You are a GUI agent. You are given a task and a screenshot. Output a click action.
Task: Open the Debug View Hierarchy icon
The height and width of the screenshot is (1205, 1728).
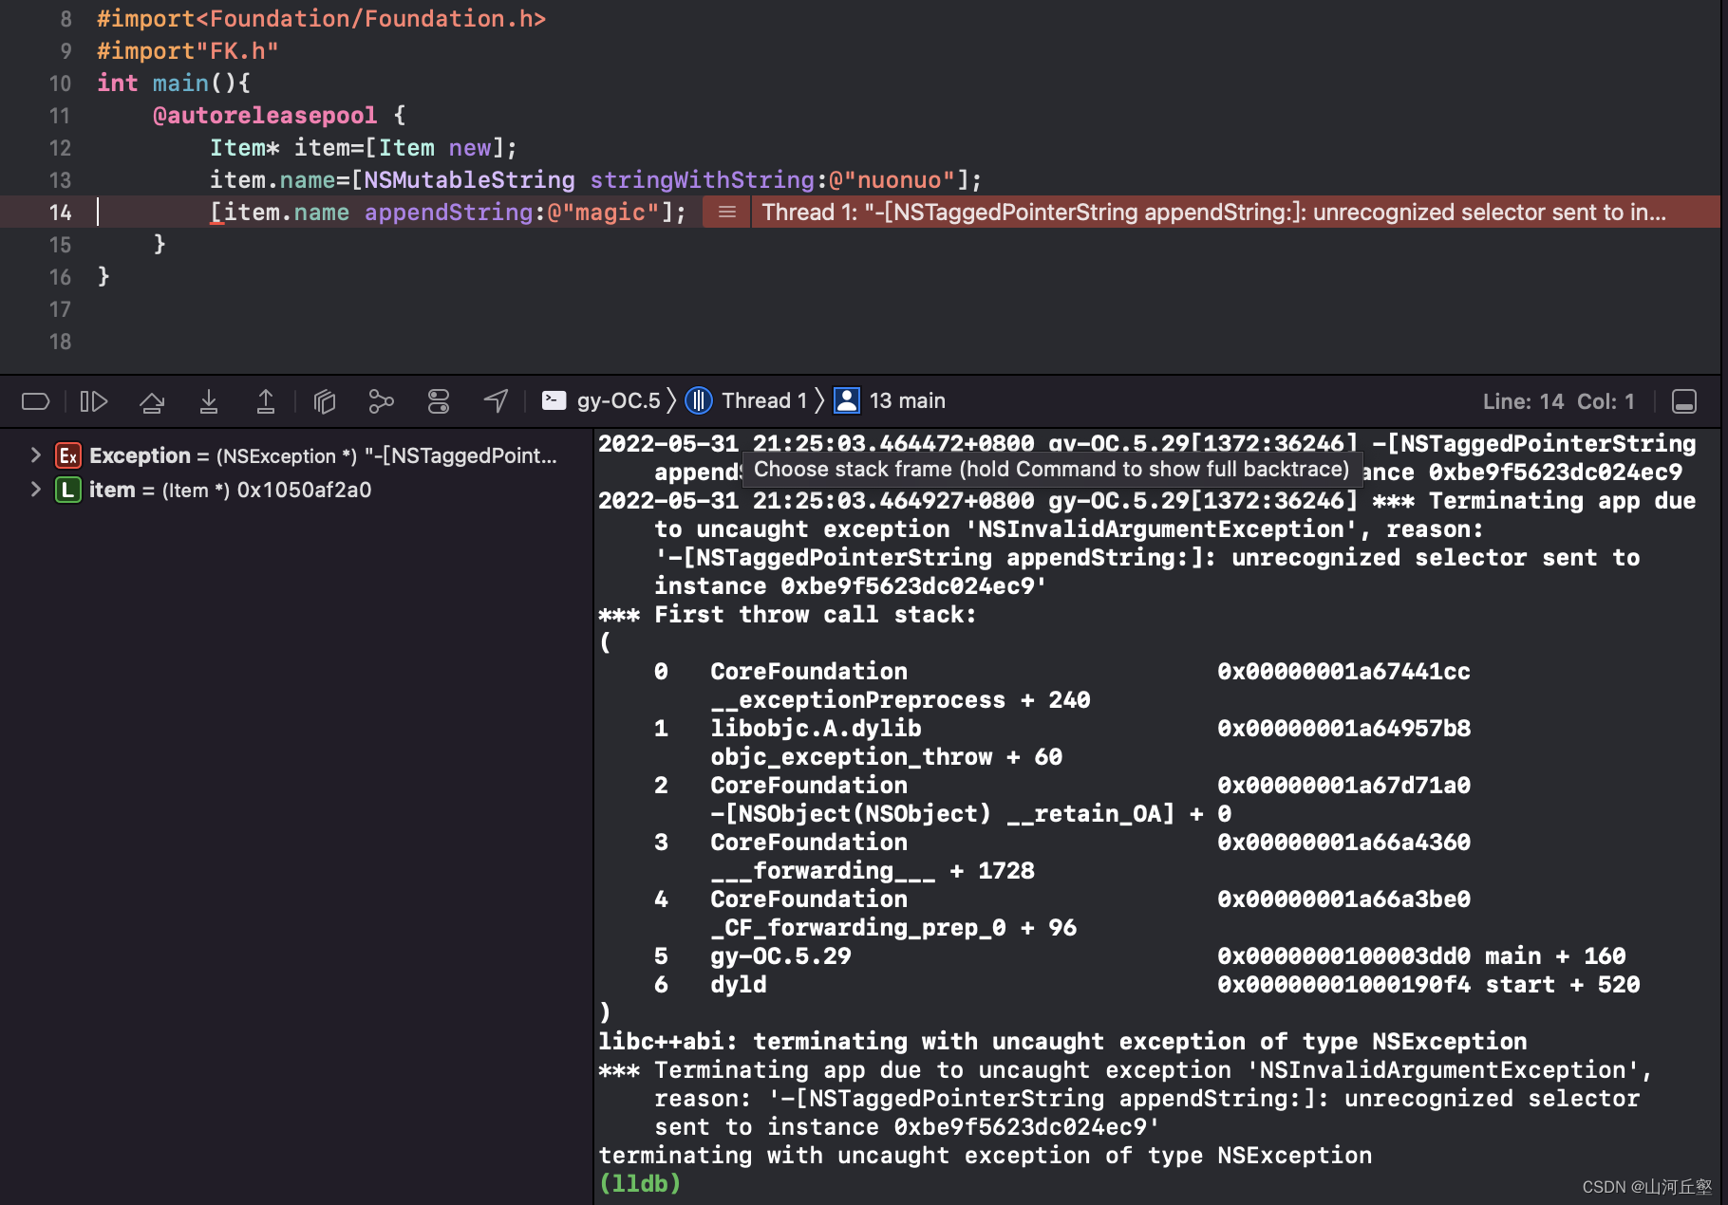(x=325, y=401)
